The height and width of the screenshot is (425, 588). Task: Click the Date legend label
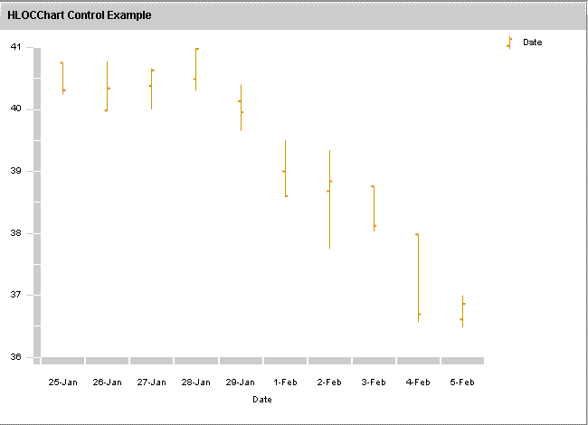click(x=533, y=42)
